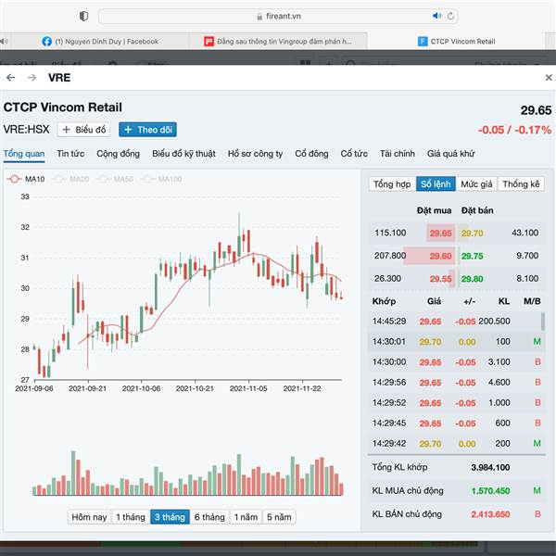Click the scrollbar in the matched orders list
The width and height of the screenshot is (556, 556).
click(x=543, y=322)
